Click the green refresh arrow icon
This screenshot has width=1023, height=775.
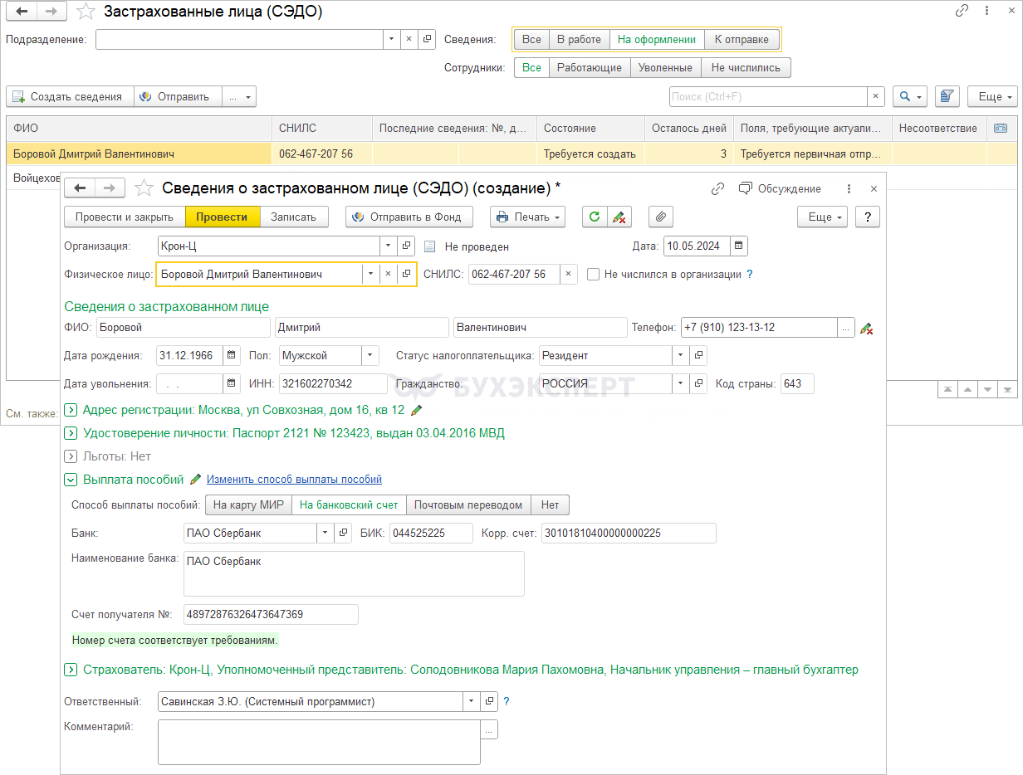tap(594, 217)
